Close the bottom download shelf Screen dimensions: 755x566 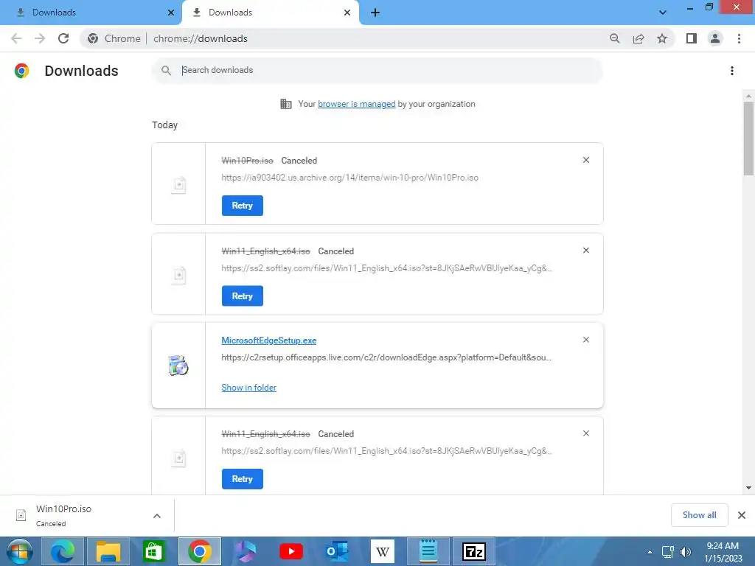coord(742,515)
